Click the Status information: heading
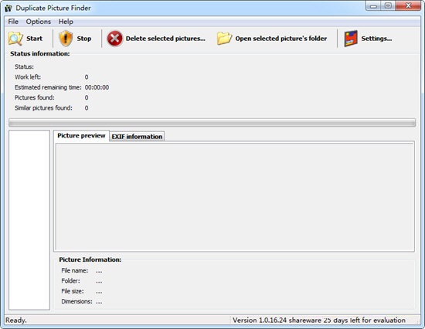The height and width of the screenshot is (329, 425). (40, 53)
